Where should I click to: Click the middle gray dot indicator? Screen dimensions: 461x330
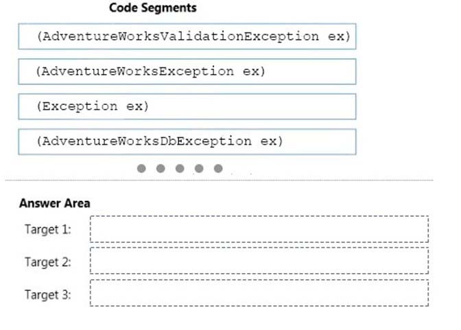pyautogui.click(x=180, y=169)
